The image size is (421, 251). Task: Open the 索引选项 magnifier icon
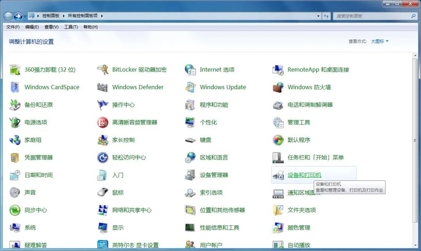[190, 193]
